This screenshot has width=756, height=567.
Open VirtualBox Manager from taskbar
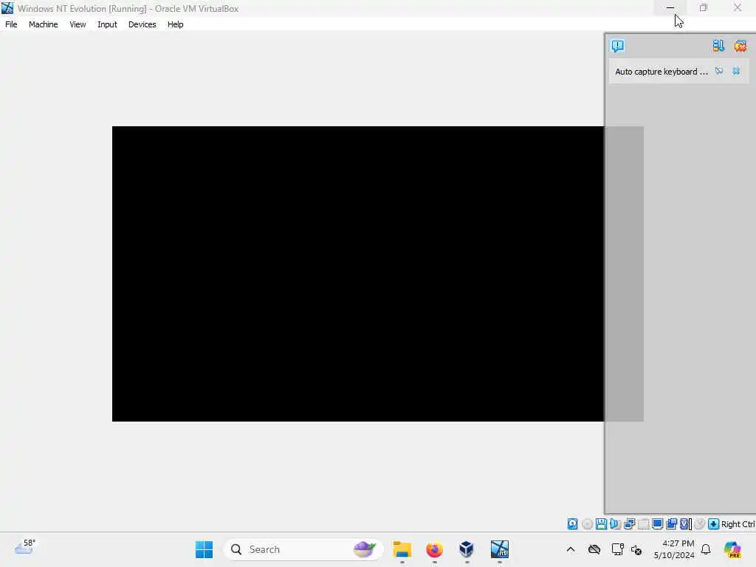point(467,549)
